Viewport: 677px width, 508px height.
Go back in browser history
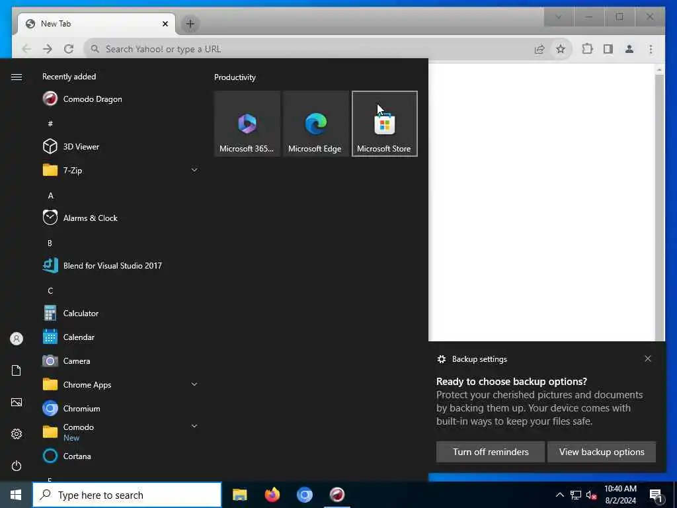(x=26, y=49)
